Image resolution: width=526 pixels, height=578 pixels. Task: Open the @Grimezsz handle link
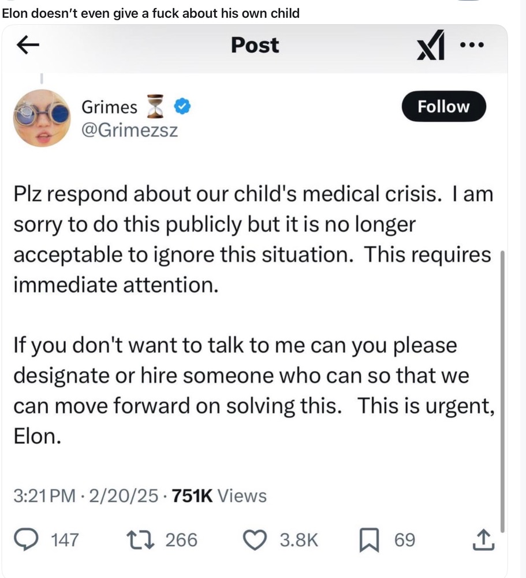click(x=130, y=130)
